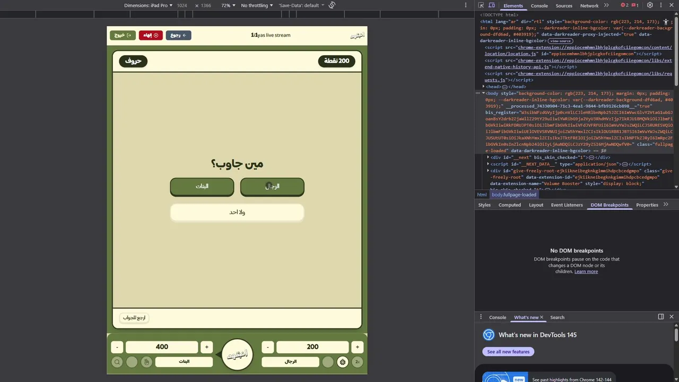Switch to the Network tab
The width and height of the screenshot is (679, 382).
click(x=589, y=5)
